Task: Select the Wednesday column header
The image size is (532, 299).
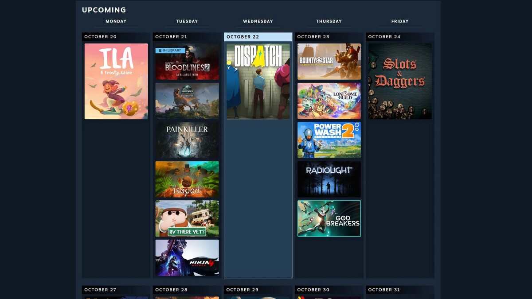Action: click(258, 21)
